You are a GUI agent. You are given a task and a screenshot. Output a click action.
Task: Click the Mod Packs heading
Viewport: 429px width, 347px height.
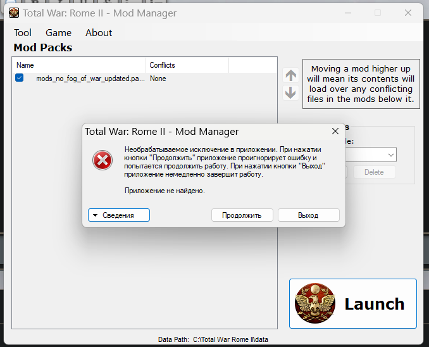tap(43, 47)
